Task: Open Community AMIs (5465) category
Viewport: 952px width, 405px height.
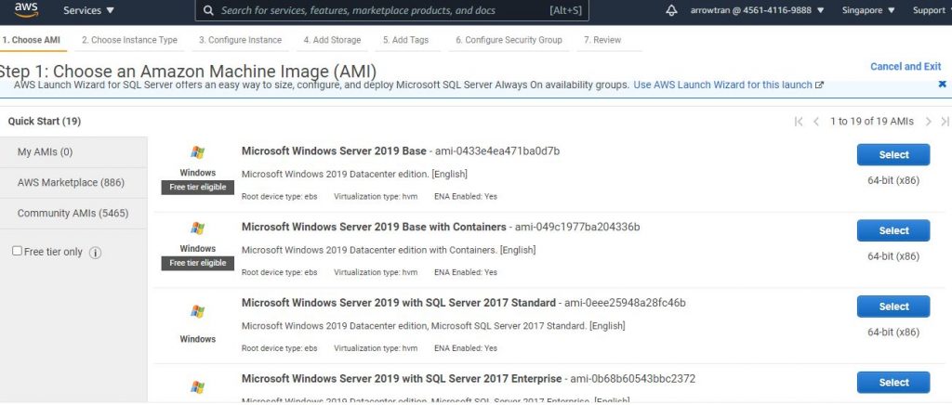Action: tap(73, 214)
